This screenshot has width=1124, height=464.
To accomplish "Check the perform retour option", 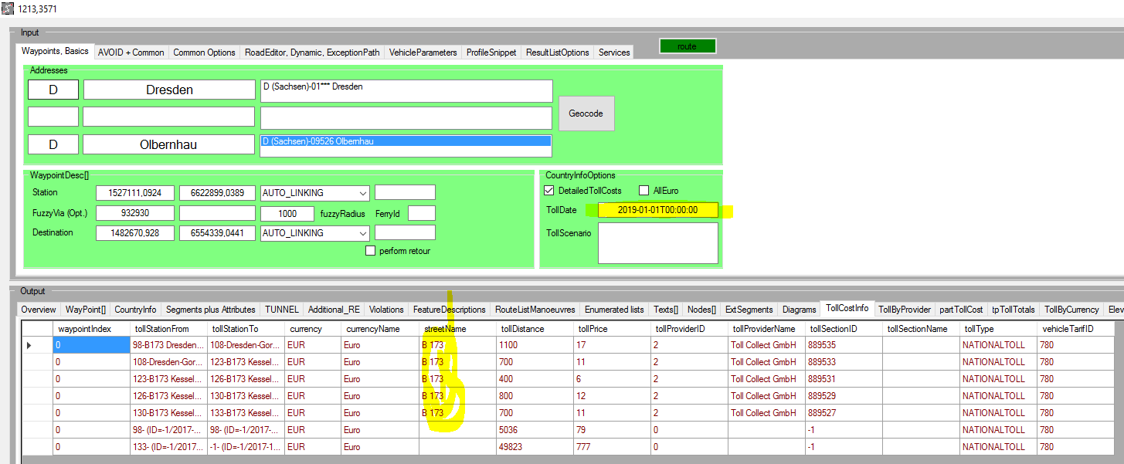I will pos(370,251).
